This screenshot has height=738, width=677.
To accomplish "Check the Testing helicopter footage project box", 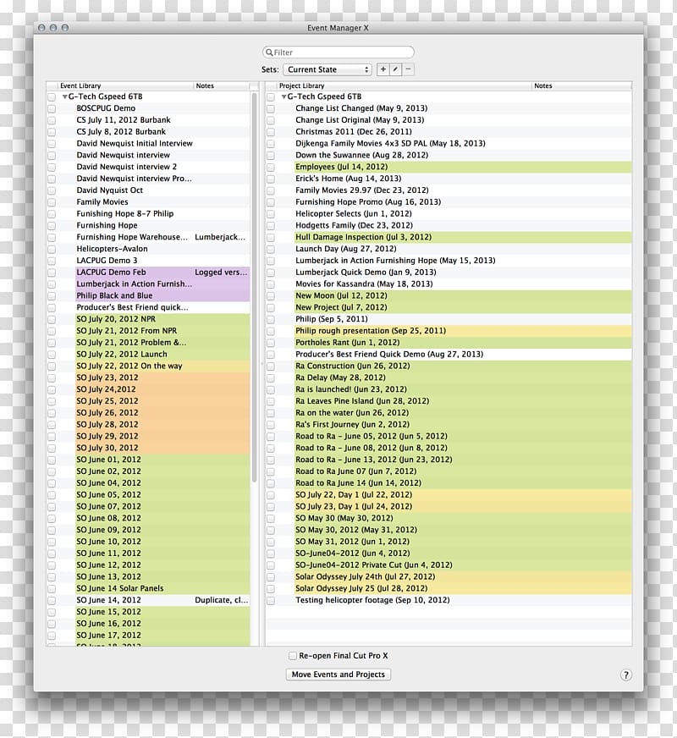I will 271,601.
